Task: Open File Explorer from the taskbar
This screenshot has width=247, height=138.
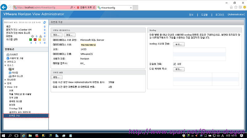Action: point(30,136)
